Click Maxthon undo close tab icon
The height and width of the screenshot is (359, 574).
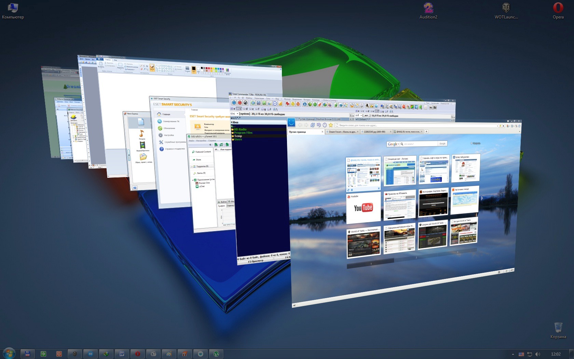(x=318, y=125)
